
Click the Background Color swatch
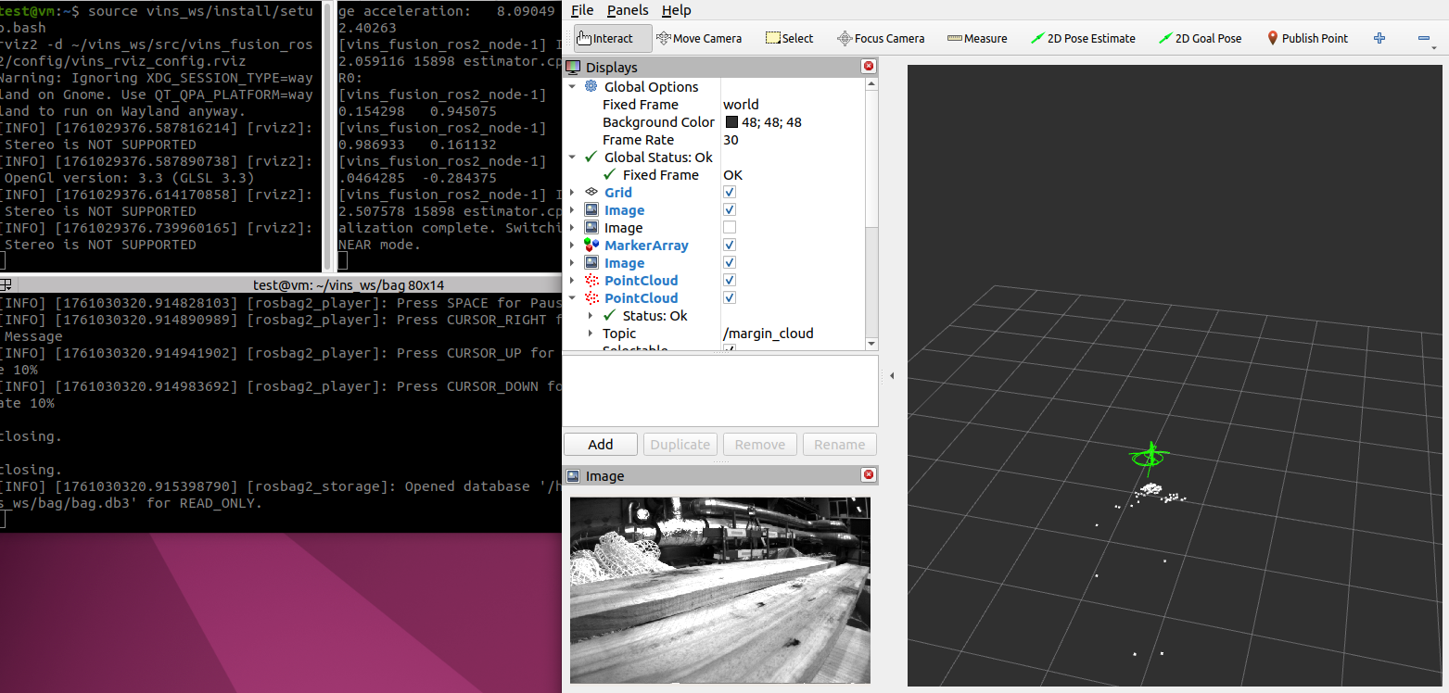[731, 122]
